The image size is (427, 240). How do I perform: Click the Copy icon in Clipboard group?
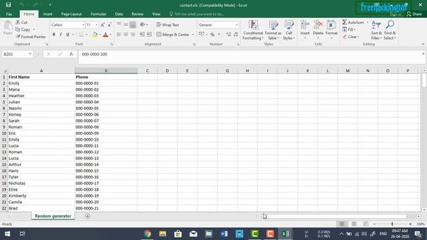coord(18,29)
